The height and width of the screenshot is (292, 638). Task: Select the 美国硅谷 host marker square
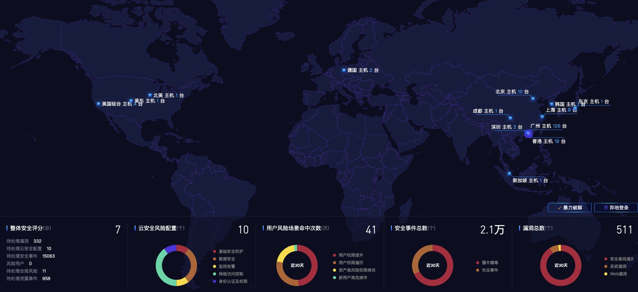point(98,104)
